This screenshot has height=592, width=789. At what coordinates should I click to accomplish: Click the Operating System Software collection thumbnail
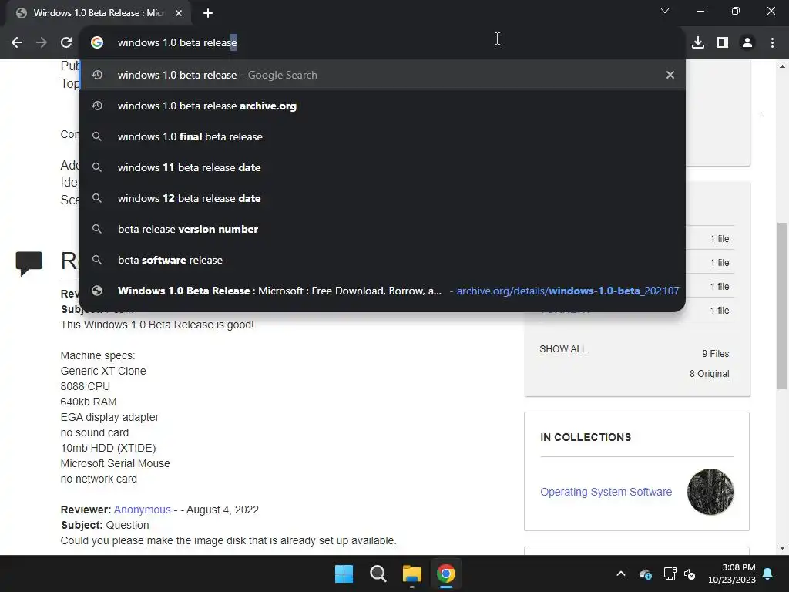point(710,492)
